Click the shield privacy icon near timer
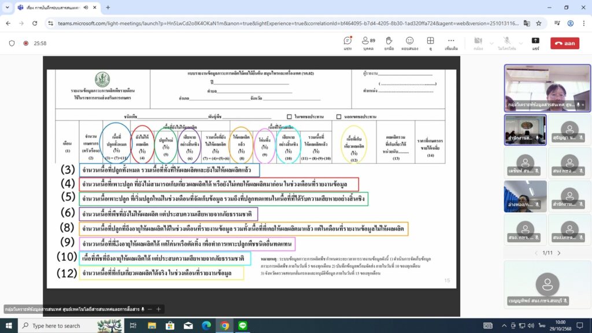The width and height of the screenshot is (592, 333). point(12,43)
